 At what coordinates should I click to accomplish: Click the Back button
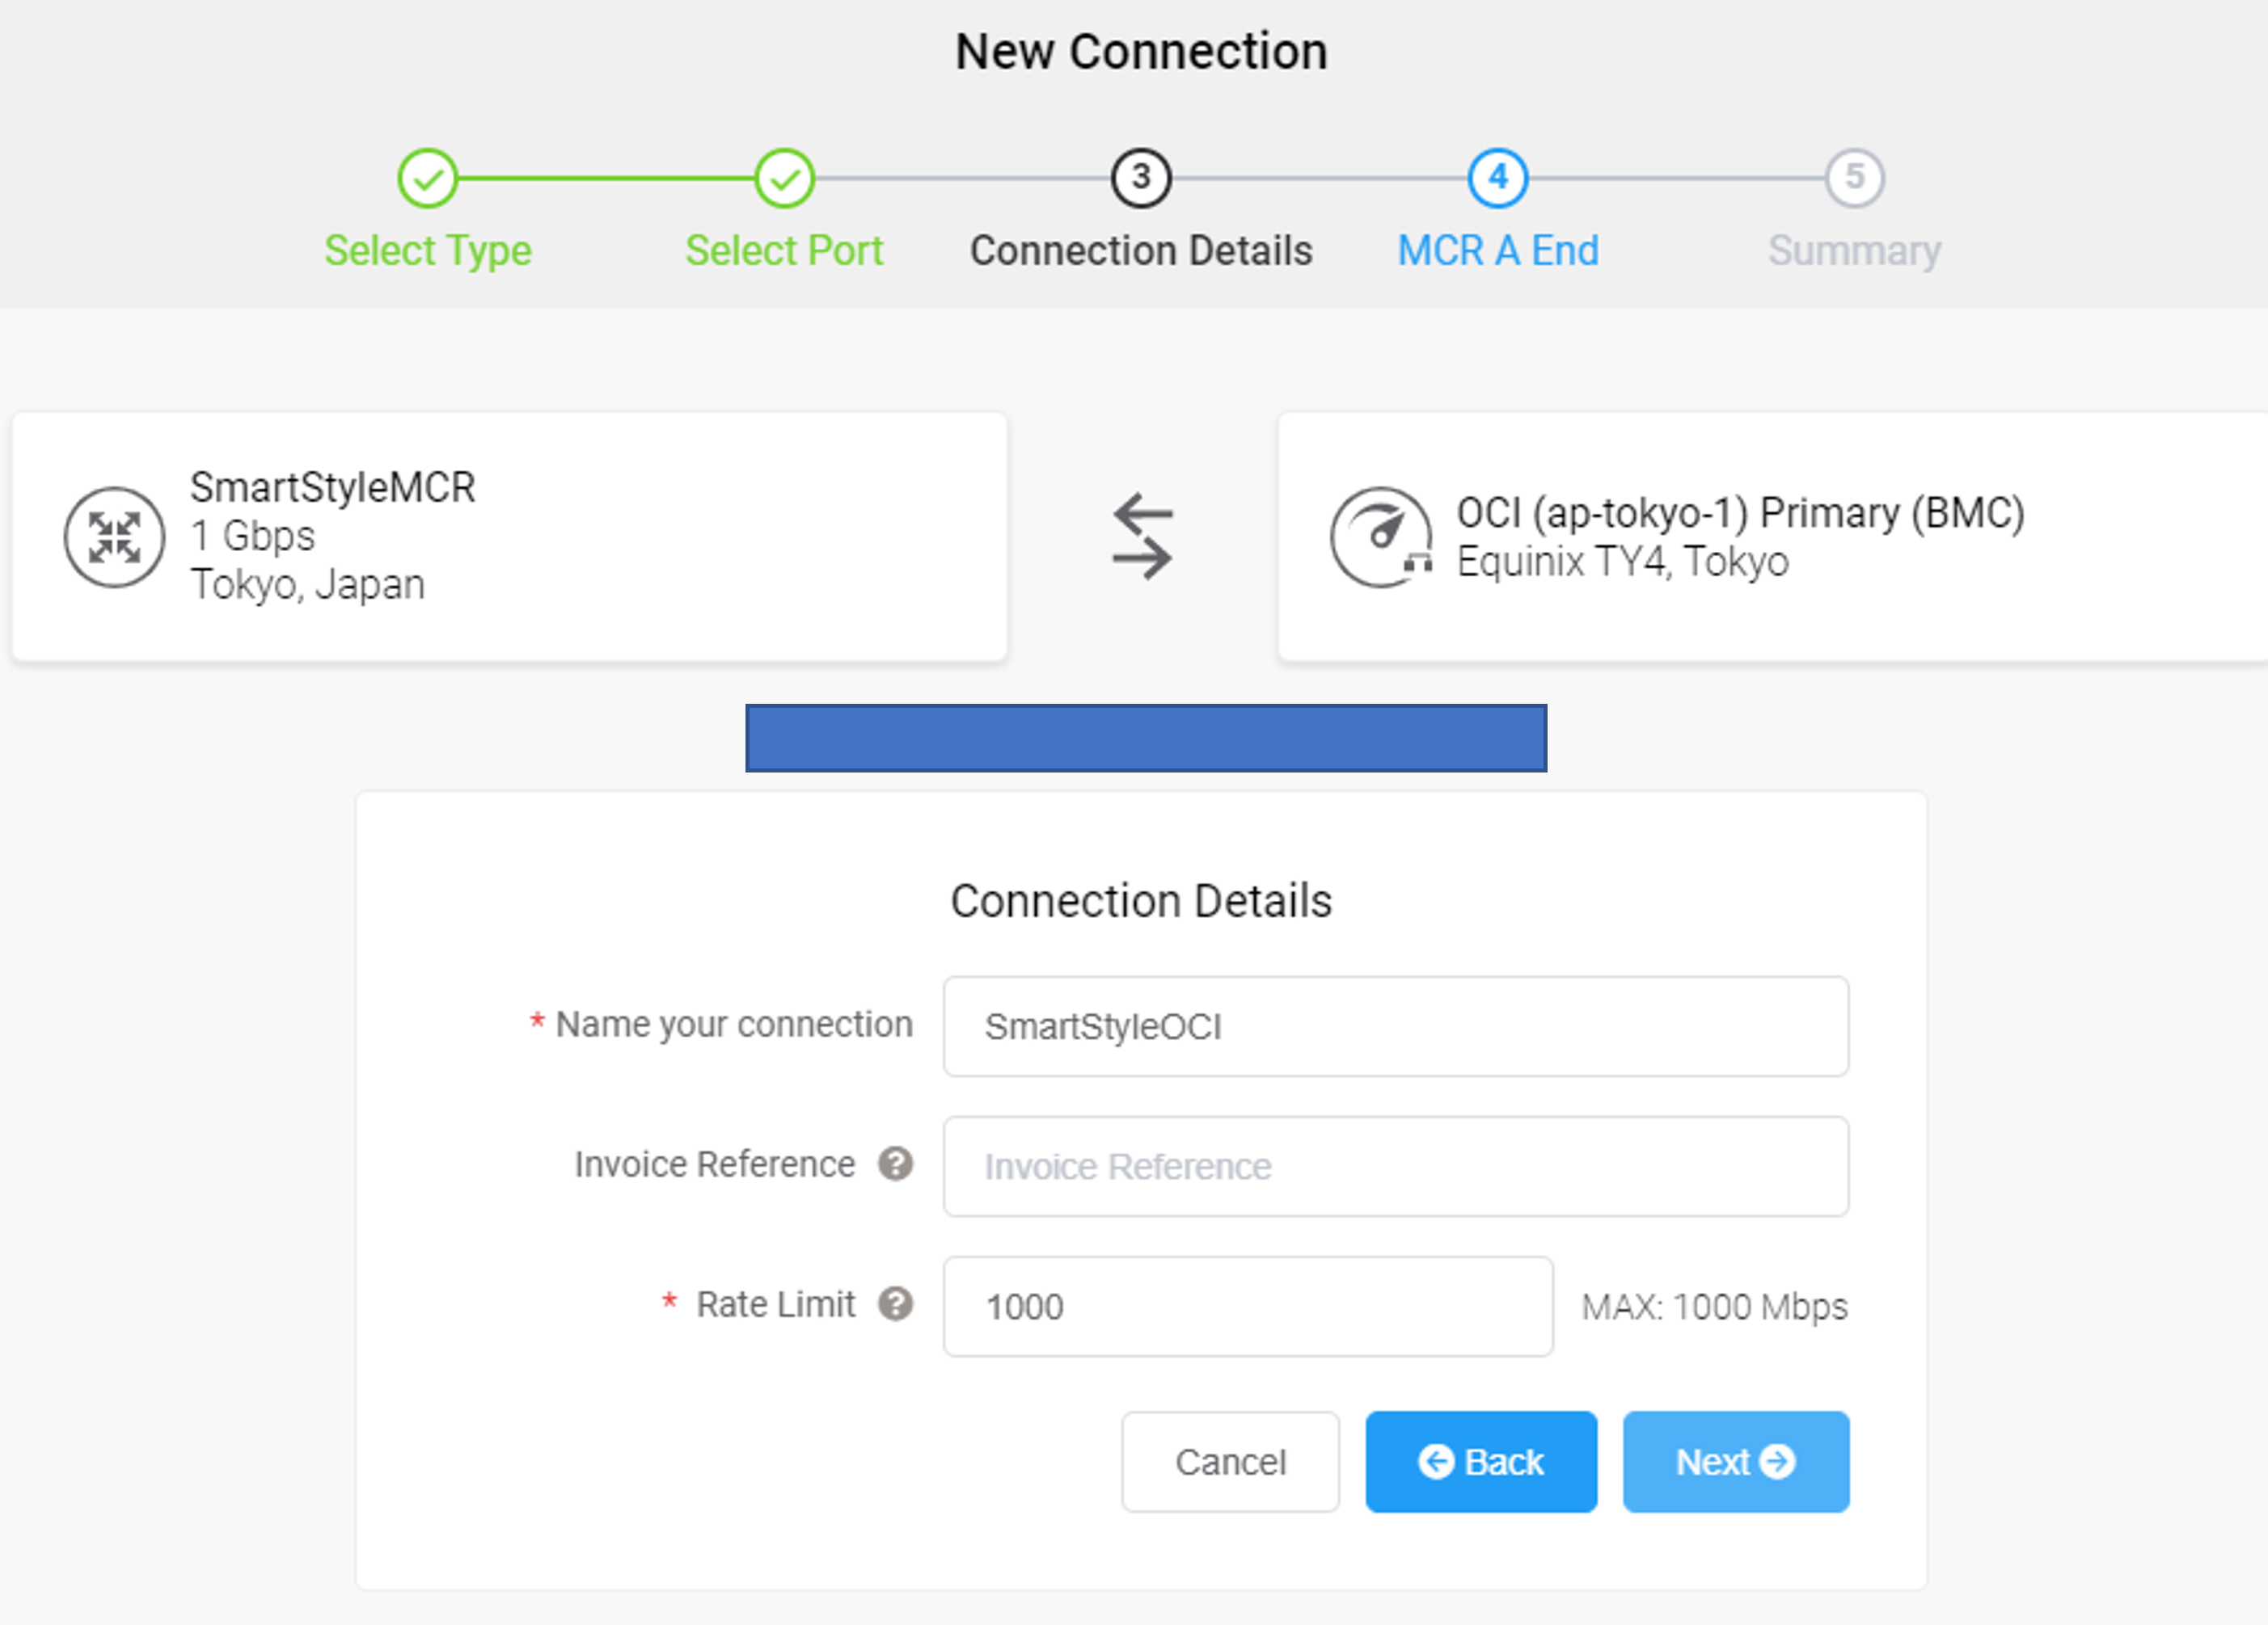(x=1481, y=1462)
